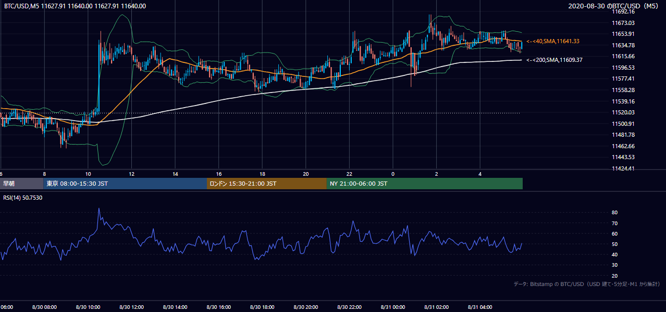This screenshot has height=312, width=666.
Task: Click the 8/30 20:00 date axis label
Action: (306, 307)
